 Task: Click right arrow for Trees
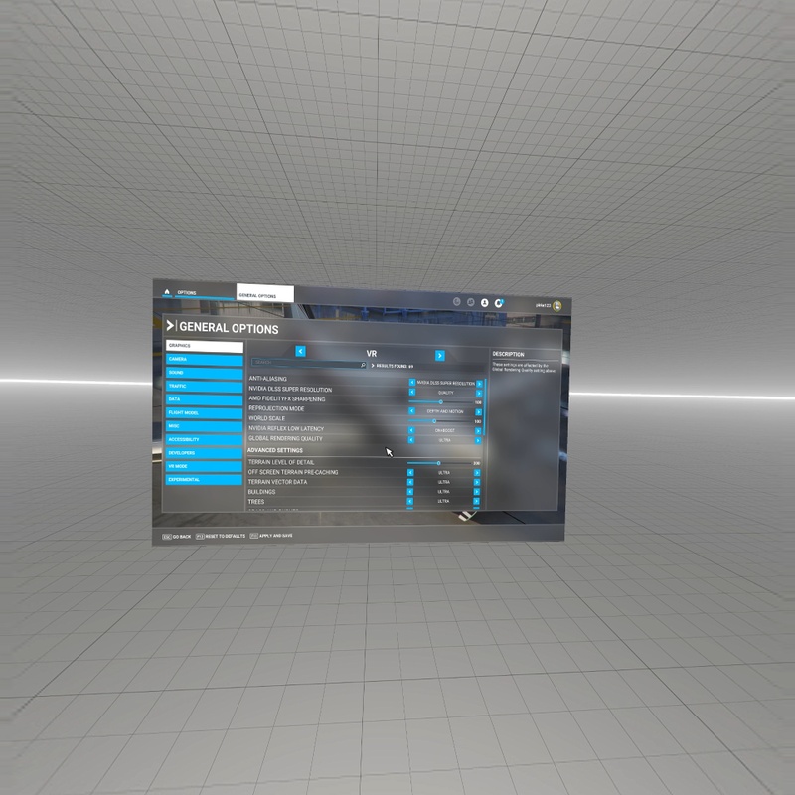tap(476, 502)
